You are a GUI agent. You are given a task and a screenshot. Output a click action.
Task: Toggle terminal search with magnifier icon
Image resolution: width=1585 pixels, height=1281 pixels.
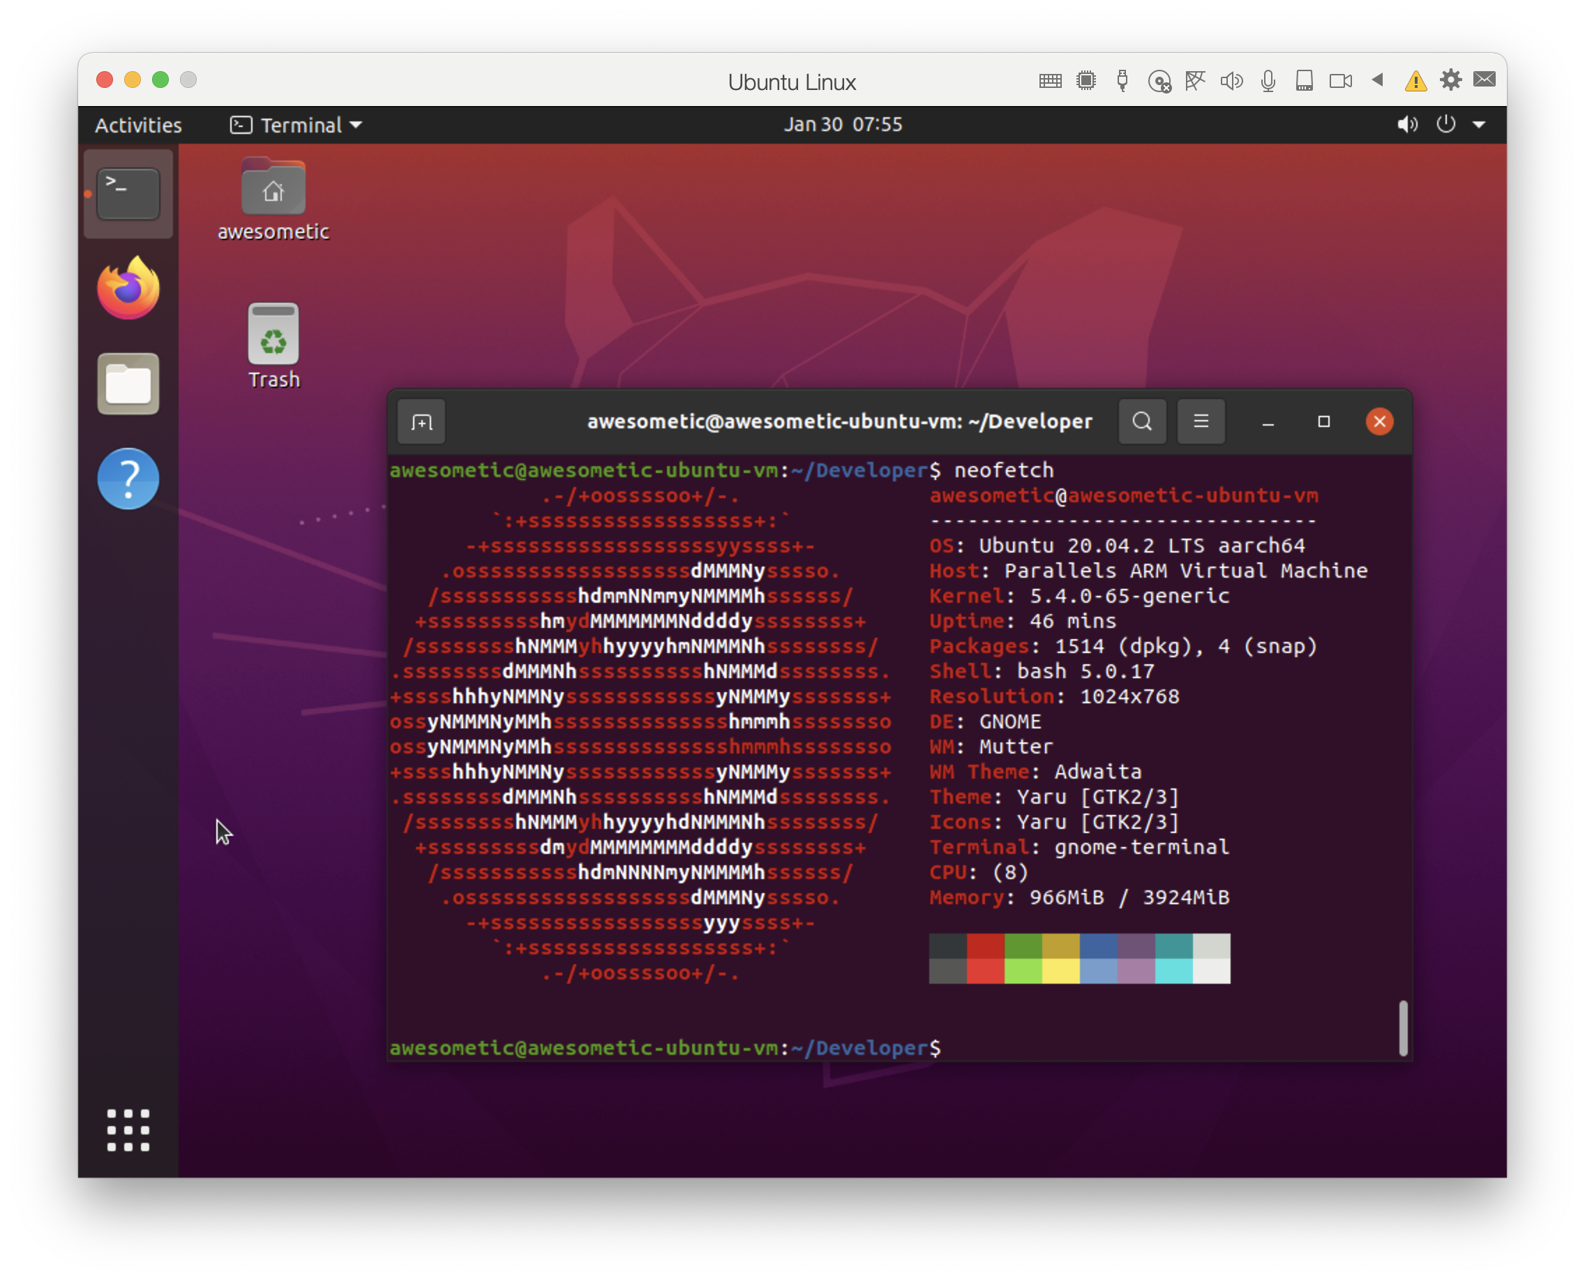1141,421
